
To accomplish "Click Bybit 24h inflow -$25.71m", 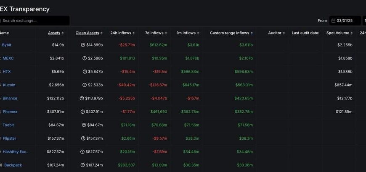I will pyautogui.click(x=127, y=45).
